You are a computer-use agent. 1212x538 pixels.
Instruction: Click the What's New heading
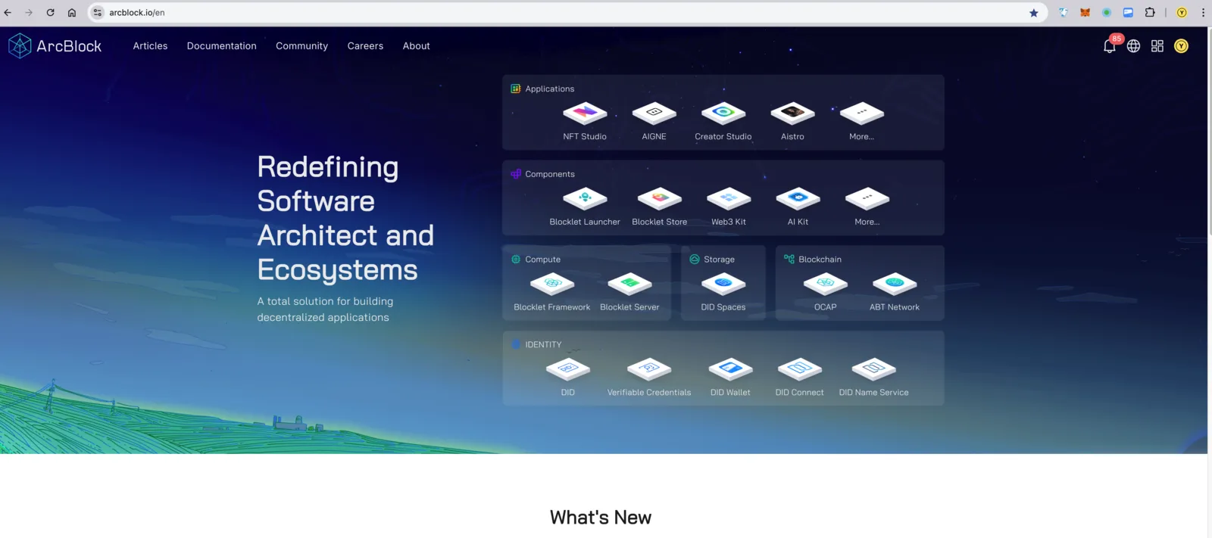pyautogui.click(x=601, y=518)
